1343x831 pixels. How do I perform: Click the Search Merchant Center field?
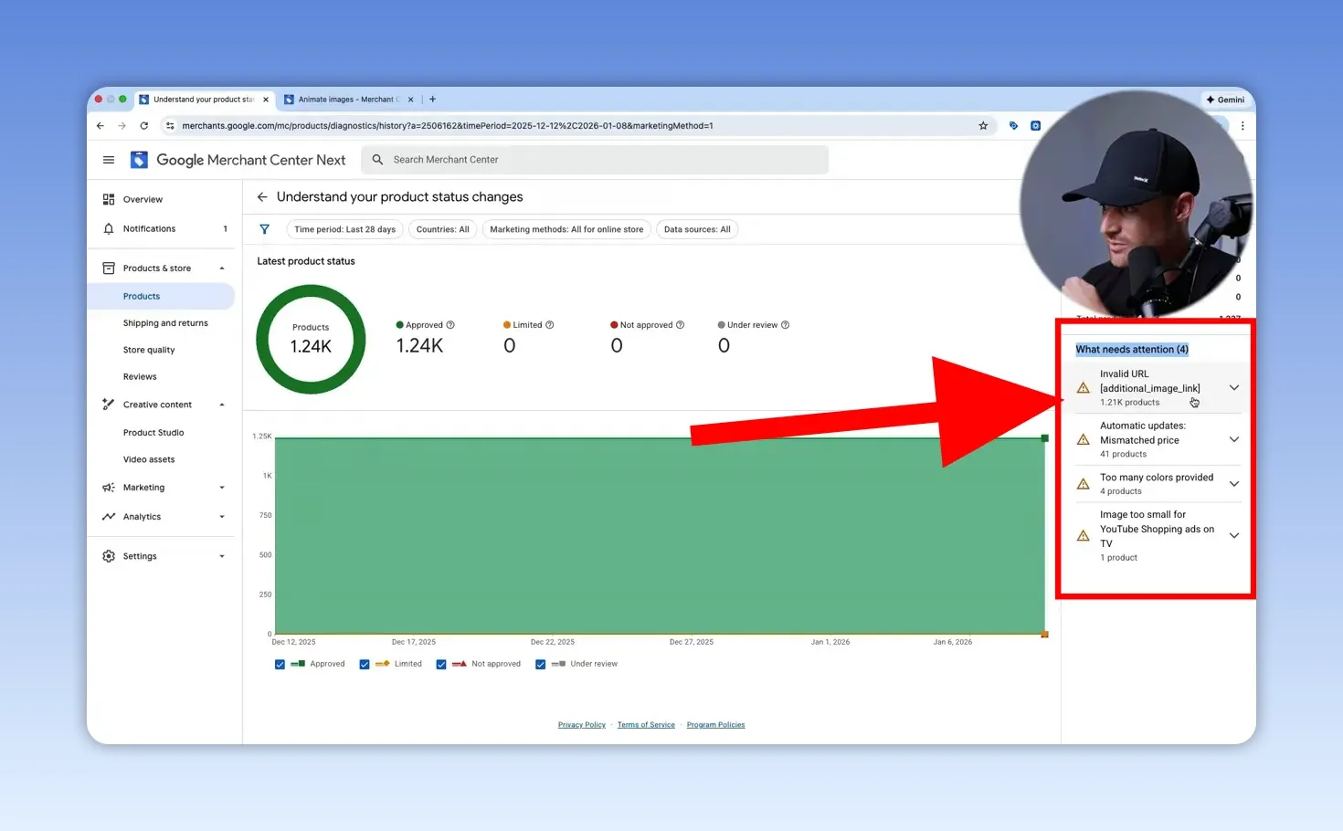tap(596, 160)
